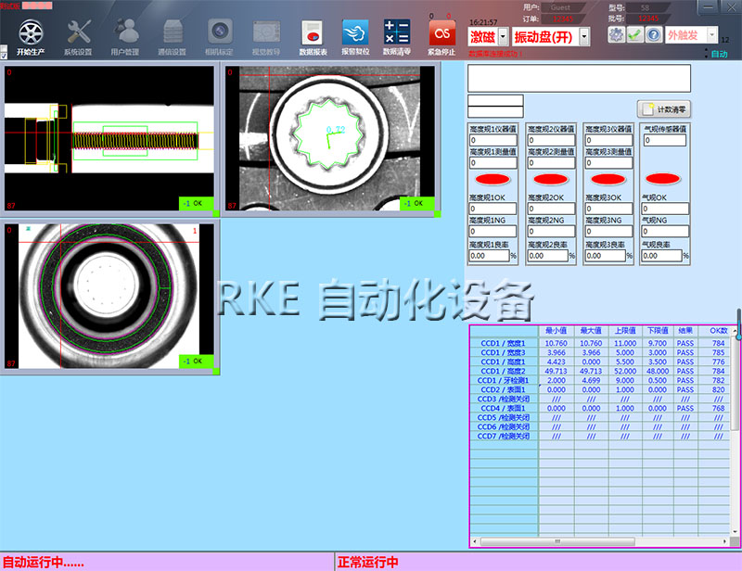Expand the 振动盘(开) dropdown
Screen dimensions: 742x571
[584, 37]
